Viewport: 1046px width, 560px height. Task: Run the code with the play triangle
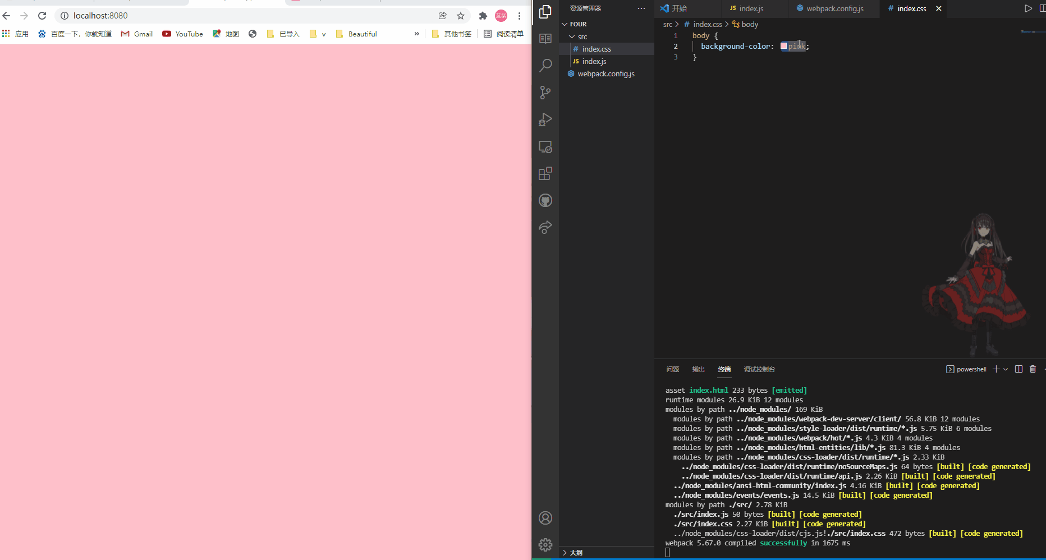1029,8
